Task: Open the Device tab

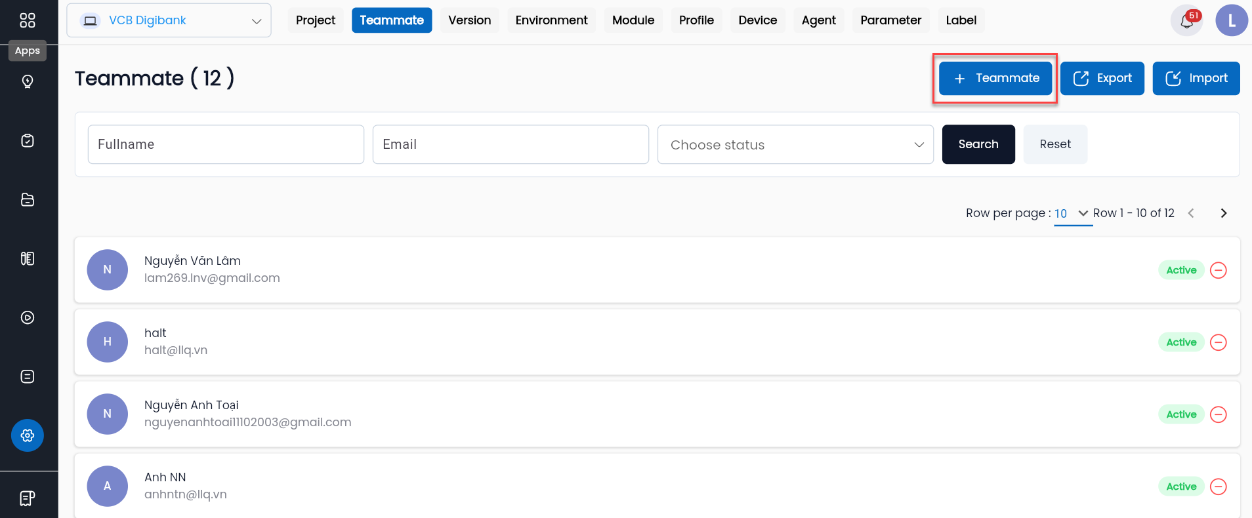Action: (x=758, y=20)
